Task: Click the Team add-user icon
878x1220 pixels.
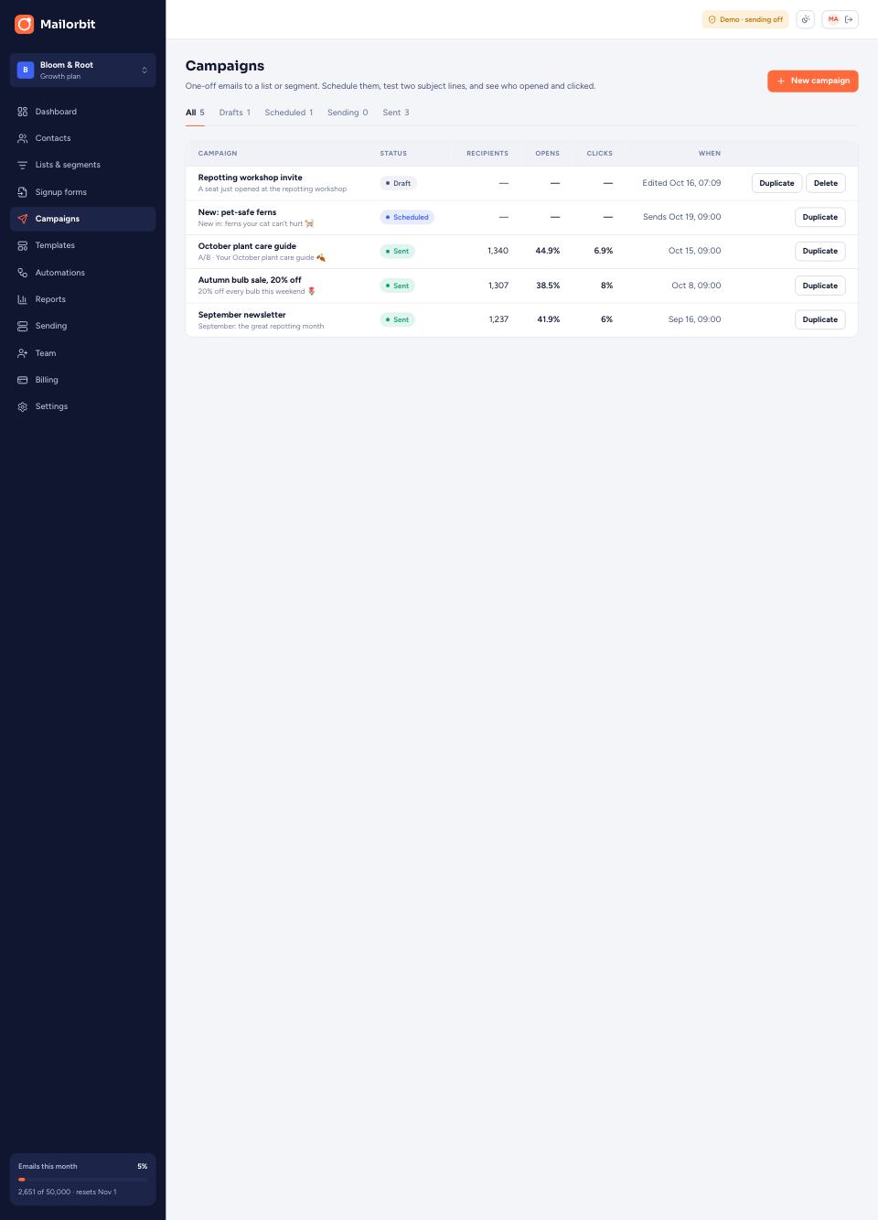Action: tap(23, 353)
